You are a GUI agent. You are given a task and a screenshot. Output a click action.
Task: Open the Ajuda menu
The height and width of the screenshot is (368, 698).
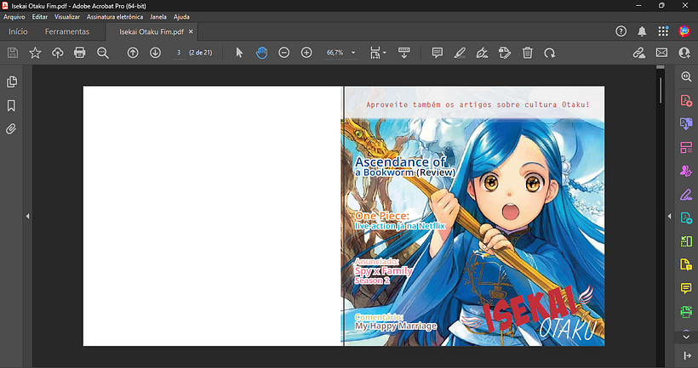tap(181, 17)
